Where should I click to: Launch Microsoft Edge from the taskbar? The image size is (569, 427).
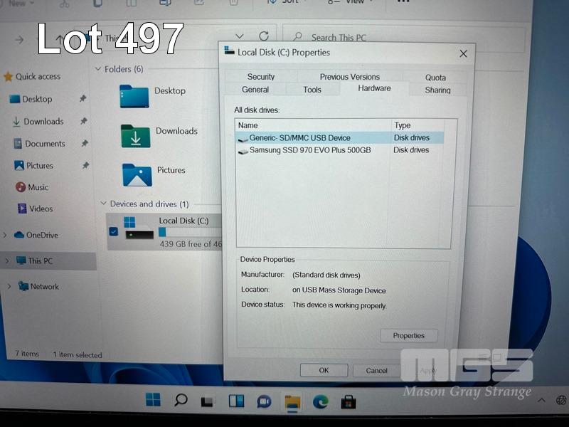(x=320, y=402)
